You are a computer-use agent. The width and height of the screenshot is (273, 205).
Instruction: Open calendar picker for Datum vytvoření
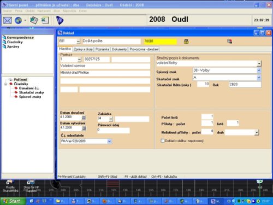84,128
